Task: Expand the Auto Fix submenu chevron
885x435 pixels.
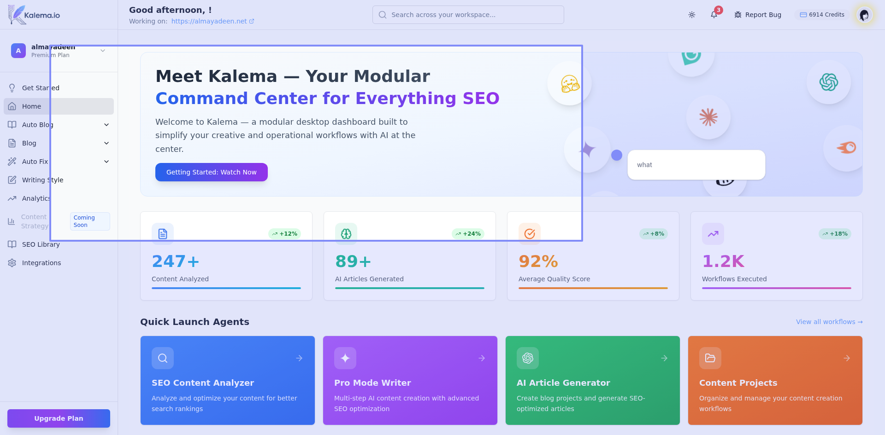Action: click(106, 162)
